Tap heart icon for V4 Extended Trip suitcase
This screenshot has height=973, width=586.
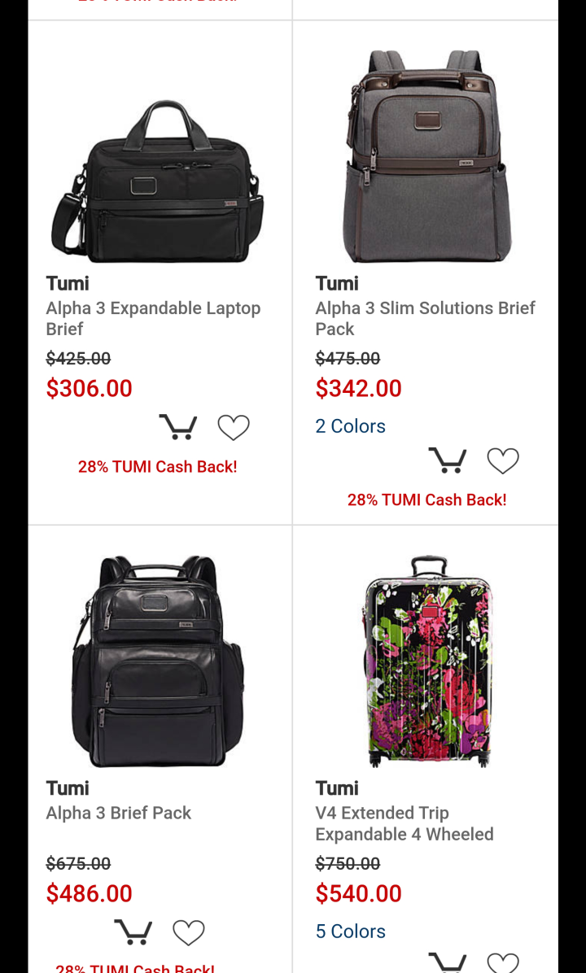point(503,962)
